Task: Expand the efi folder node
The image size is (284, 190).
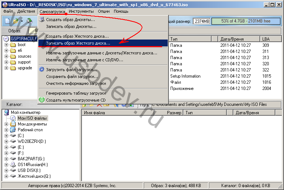Action: click(x=7, y=51)
